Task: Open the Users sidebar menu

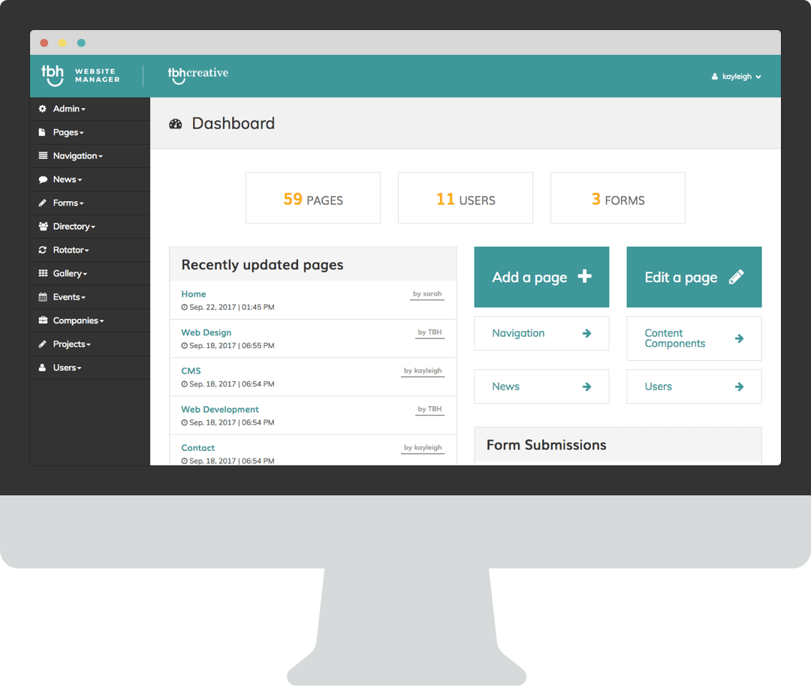Action: pyautogui.click(x=67, y=368)
